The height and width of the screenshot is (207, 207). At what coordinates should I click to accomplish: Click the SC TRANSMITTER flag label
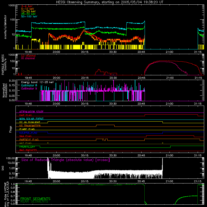click(30, 125)
